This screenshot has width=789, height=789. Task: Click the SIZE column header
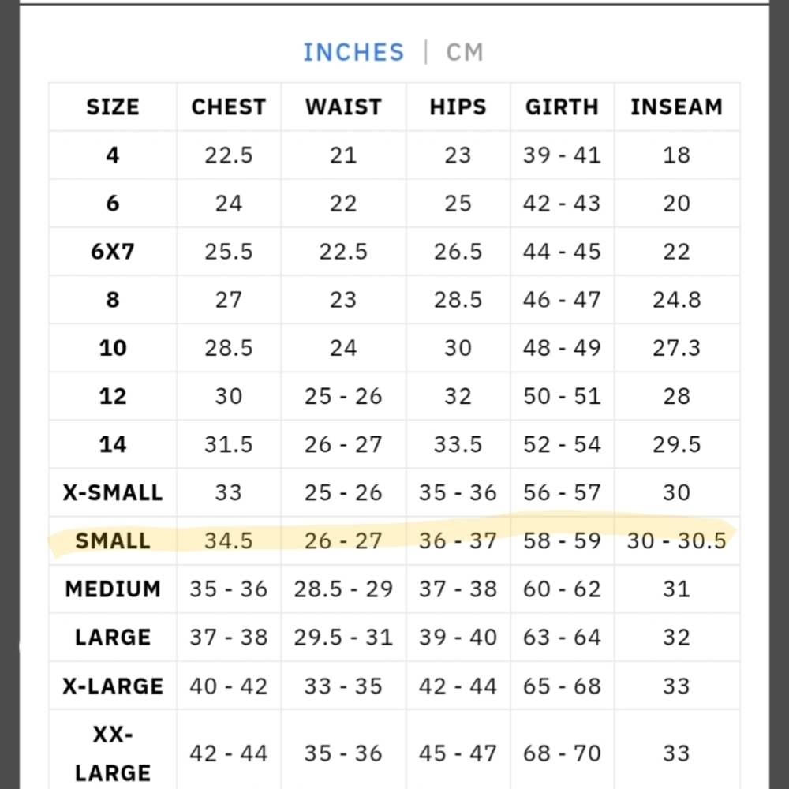tap(113, 107)
